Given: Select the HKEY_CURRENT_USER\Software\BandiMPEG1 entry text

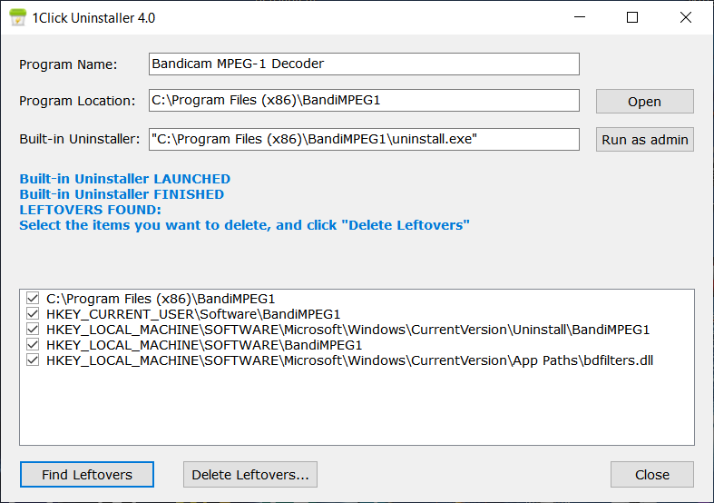Looking at the screenshot, I should click(193, 314).
